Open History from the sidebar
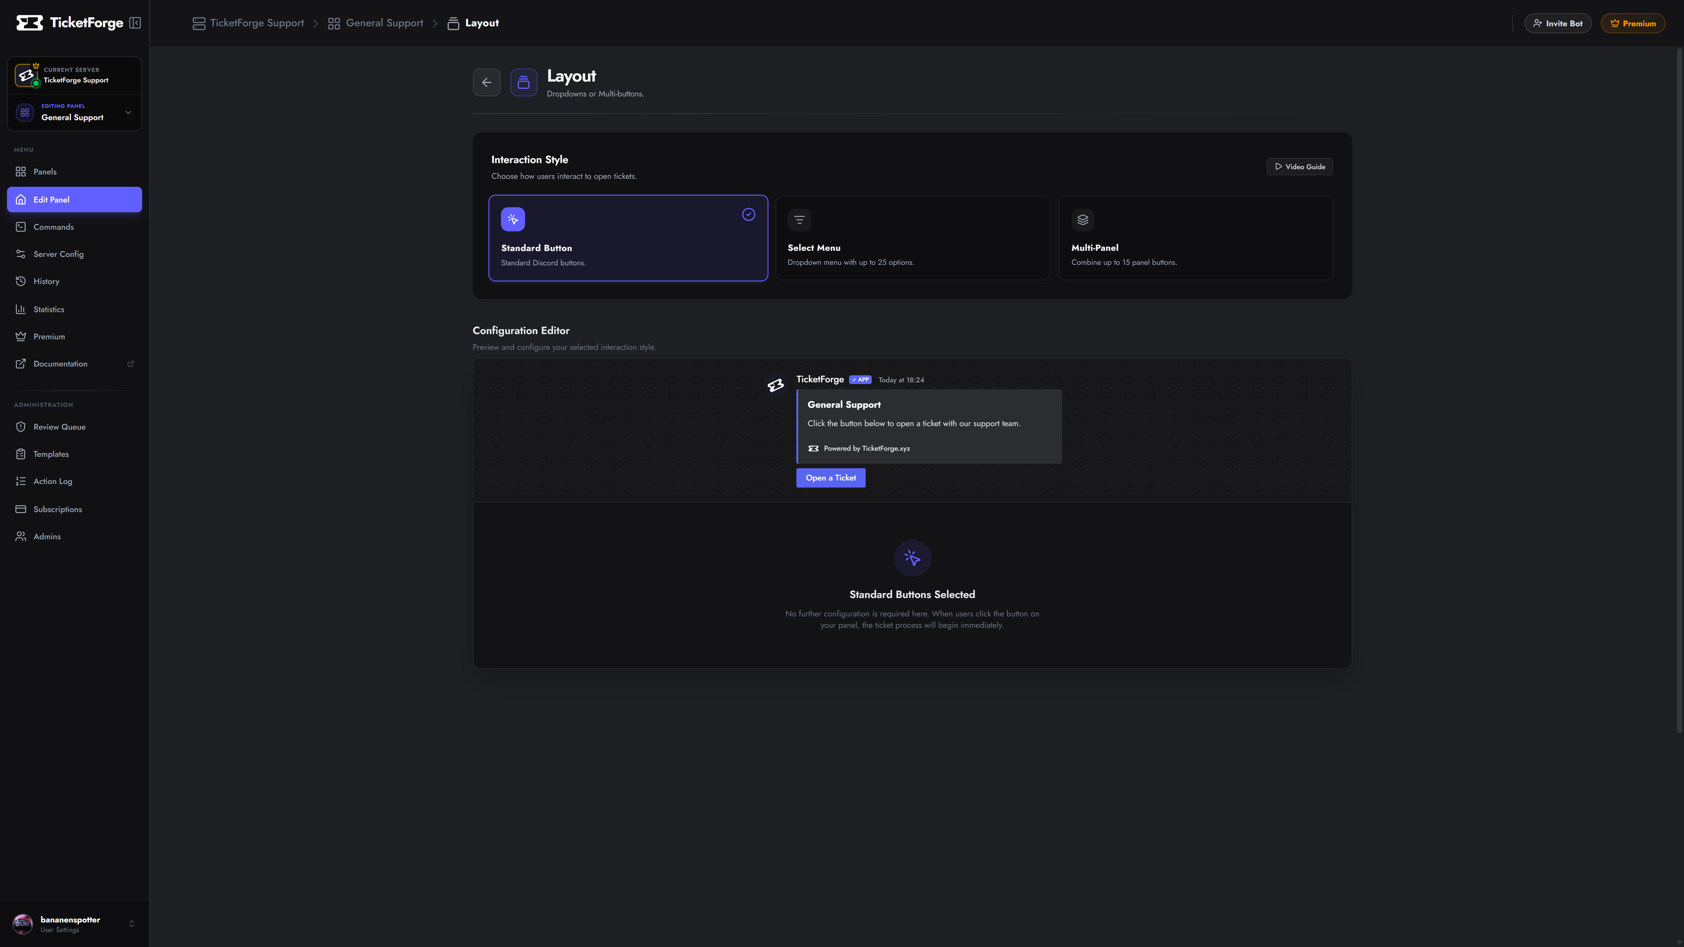The width and height of the screenshot is (1684, 947). point(75,282)
